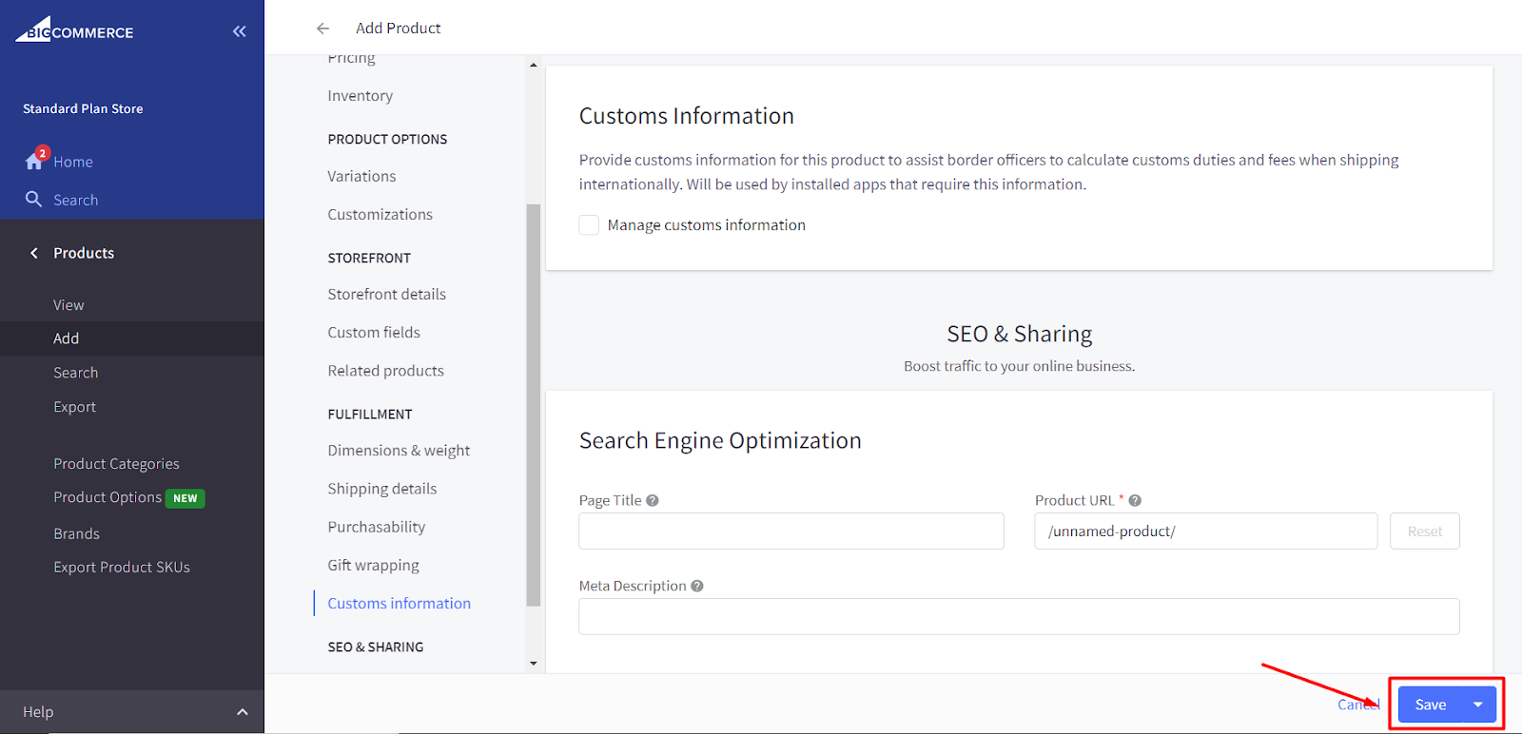1522x734 pixels.
Task: Click the Save button
Action: click(1430, 705)
